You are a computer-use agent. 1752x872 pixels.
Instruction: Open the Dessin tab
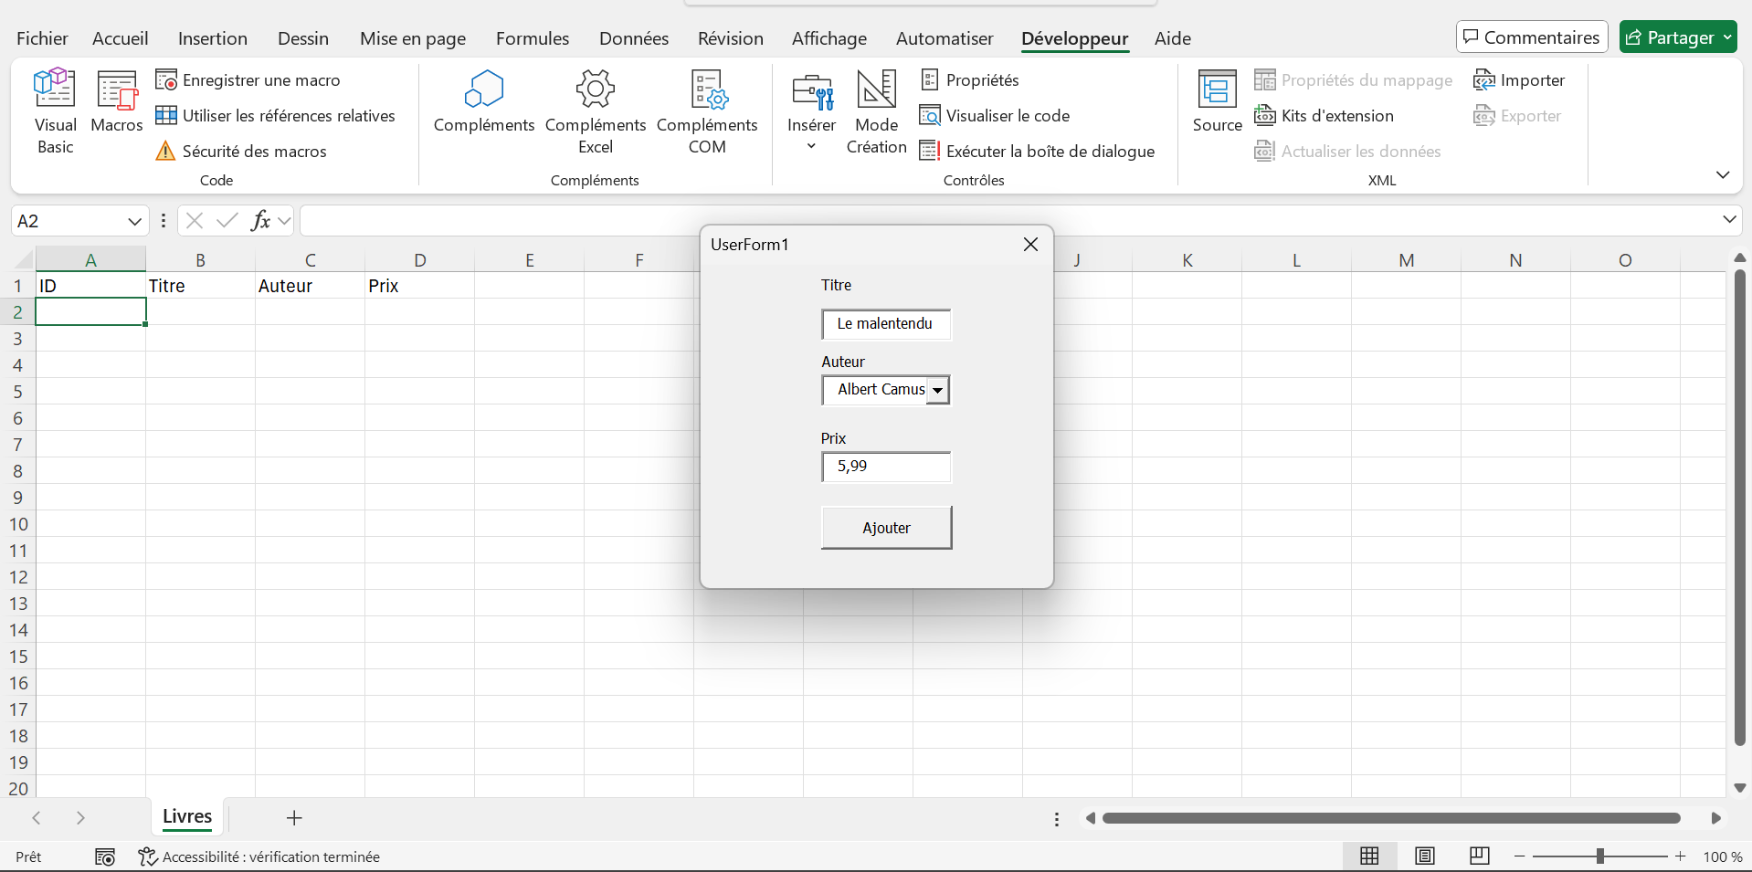click(x=303, y=38)
